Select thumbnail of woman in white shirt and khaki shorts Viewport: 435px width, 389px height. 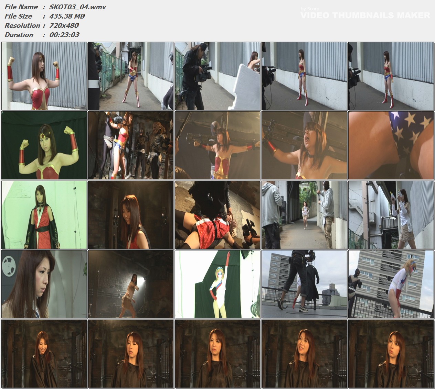(391, 215)
